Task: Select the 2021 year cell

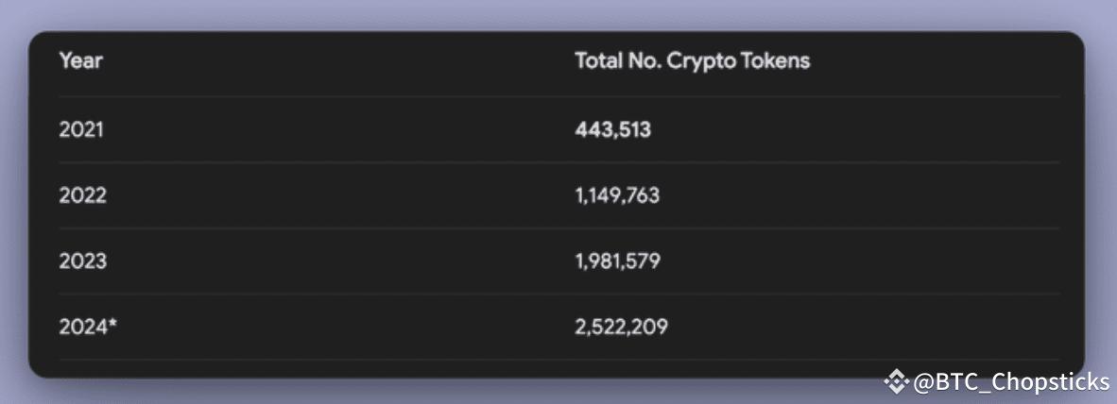Action: click(x=80, y=129)
